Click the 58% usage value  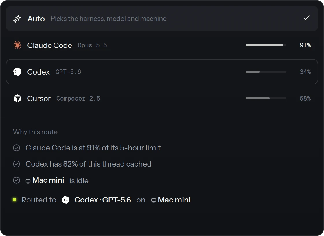coord(305,99)
